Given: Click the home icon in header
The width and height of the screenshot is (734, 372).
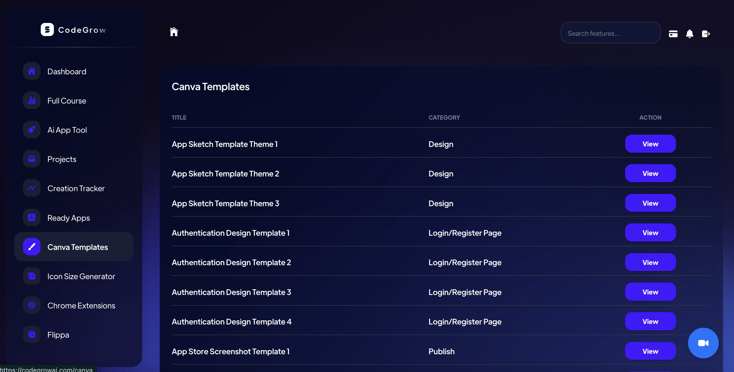Looking at the screenshot, I should 174,32.
